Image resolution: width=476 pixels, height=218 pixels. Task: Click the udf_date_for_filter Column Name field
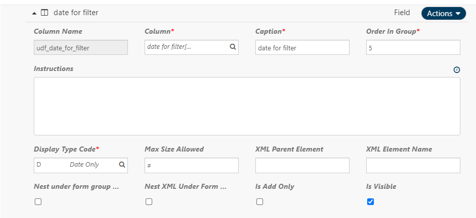[81, 48]
